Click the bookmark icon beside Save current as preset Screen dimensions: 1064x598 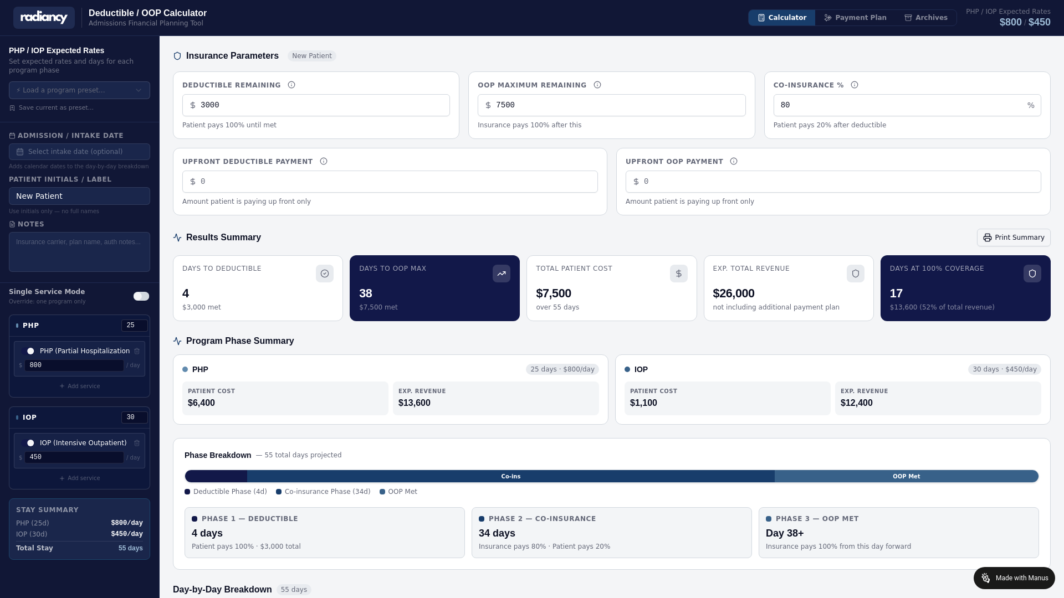pos(12,108)
